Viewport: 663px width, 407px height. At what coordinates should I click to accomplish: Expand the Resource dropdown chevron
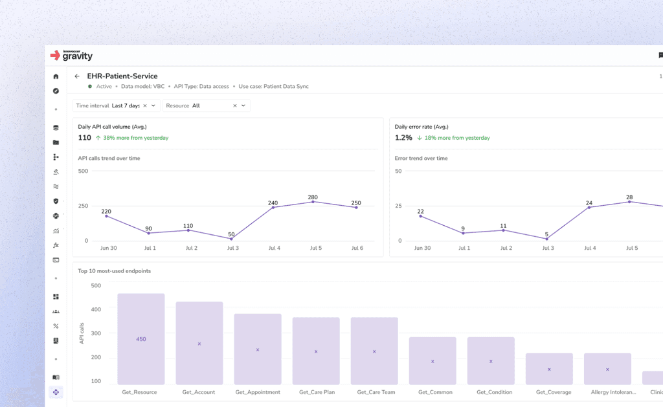pos(243,105)
